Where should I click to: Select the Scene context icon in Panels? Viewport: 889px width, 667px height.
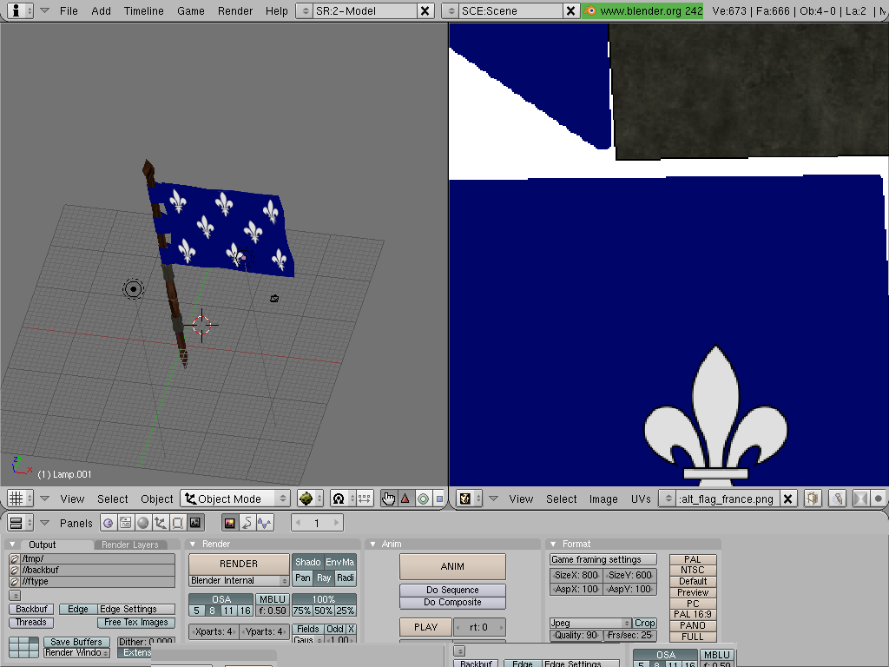coord(195,523)
